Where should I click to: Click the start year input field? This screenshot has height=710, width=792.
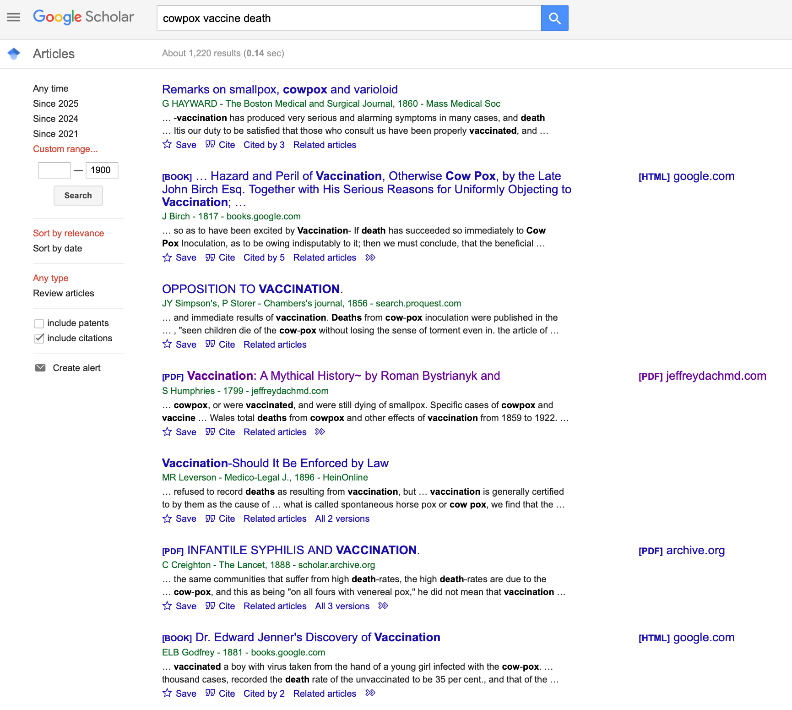click(54, 170)
